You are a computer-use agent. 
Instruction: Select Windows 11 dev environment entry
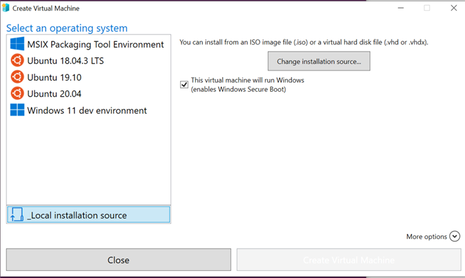point(88,110)
